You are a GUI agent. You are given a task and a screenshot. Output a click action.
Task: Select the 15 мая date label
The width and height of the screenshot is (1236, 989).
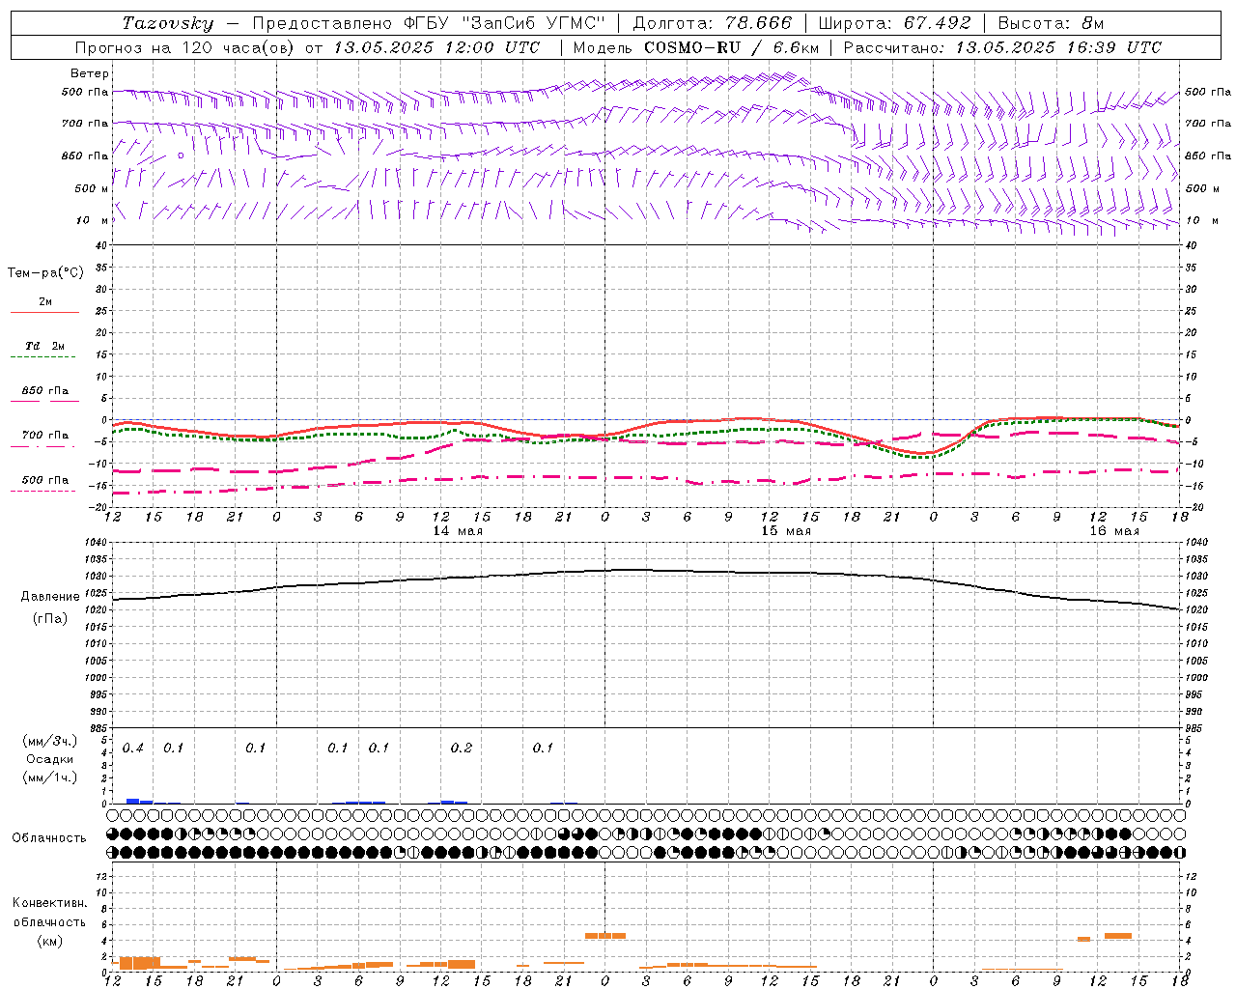coord(786,531)
